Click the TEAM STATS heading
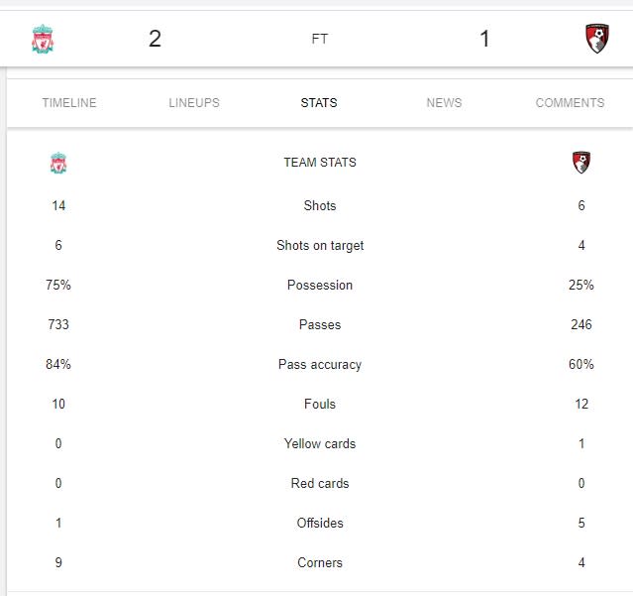Image resolution: width=633 pixels, height=596 pixels. (320, 163)
